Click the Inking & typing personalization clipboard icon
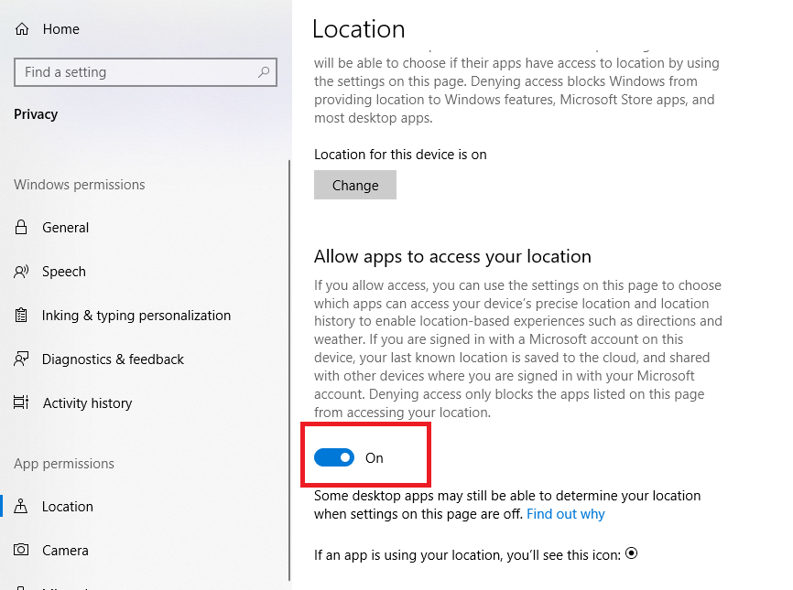This screenshot has height=590, width=793. pyautogui.click(x=20, y=316)
